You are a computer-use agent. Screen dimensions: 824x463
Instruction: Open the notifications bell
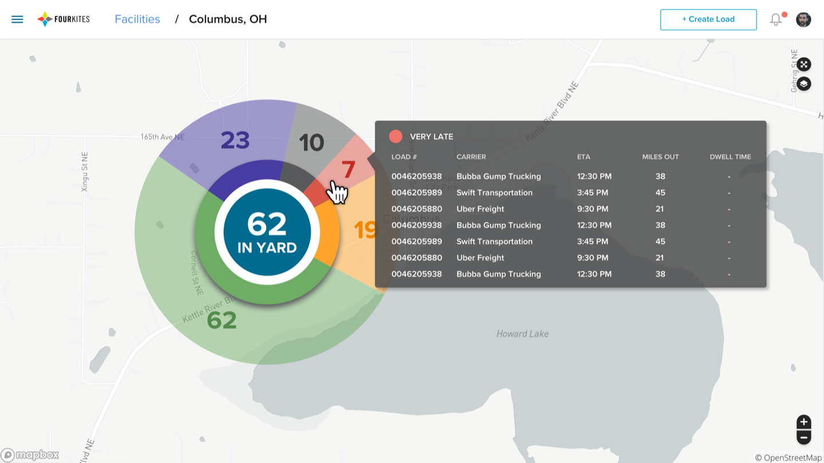pyautogui.click(x=777, y=19)
